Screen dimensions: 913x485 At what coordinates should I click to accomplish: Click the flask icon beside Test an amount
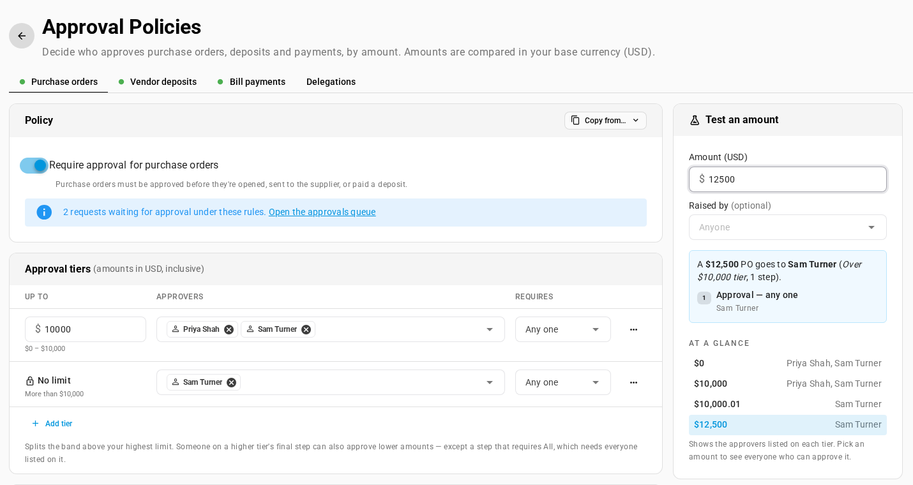coord(695,120)
